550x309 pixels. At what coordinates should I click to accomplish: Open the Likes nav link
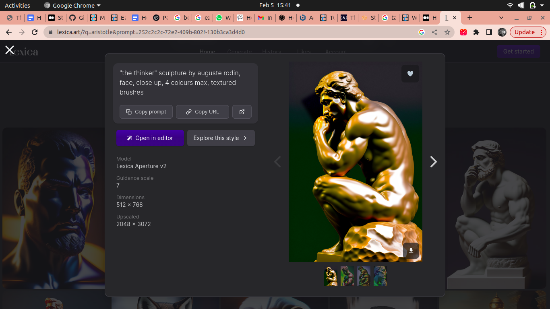click(304, 51)
